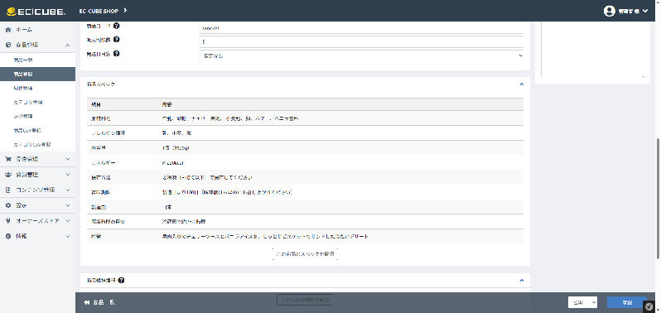661x313 pixels.
Task: Expand the settings sidebar menu
Action: pos(68,205)
